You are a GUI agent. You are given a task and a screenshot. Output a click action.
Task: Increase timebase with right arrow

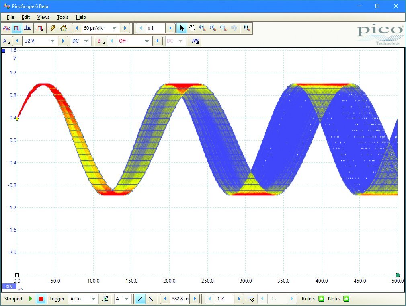pyautogui.click(x=125, y=28)
